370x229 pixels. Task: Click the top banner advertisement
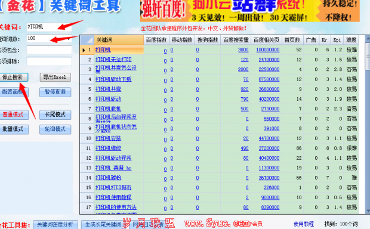250,11
